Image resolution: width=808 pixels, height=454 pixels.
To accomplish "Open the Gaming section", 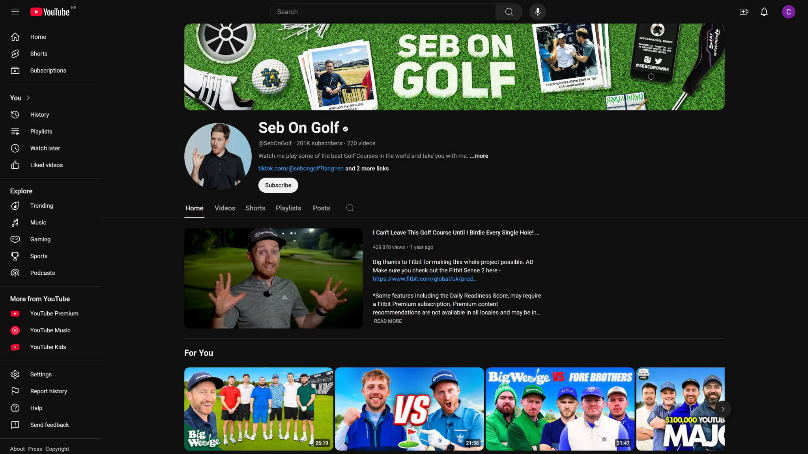I will (40, 239).
